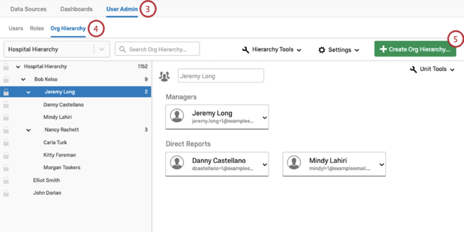Switch to the Dashboards tab
Image resolution: width=464 pixels, height=232 pixels.
(x=76, y=9)
